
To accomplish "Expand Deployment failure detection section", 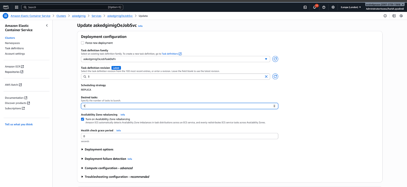I will pos(105,159).
